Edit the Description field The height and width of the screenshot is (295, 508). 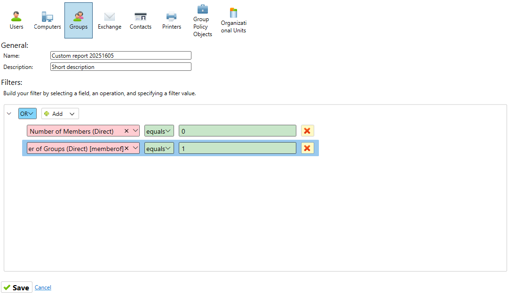121,67
